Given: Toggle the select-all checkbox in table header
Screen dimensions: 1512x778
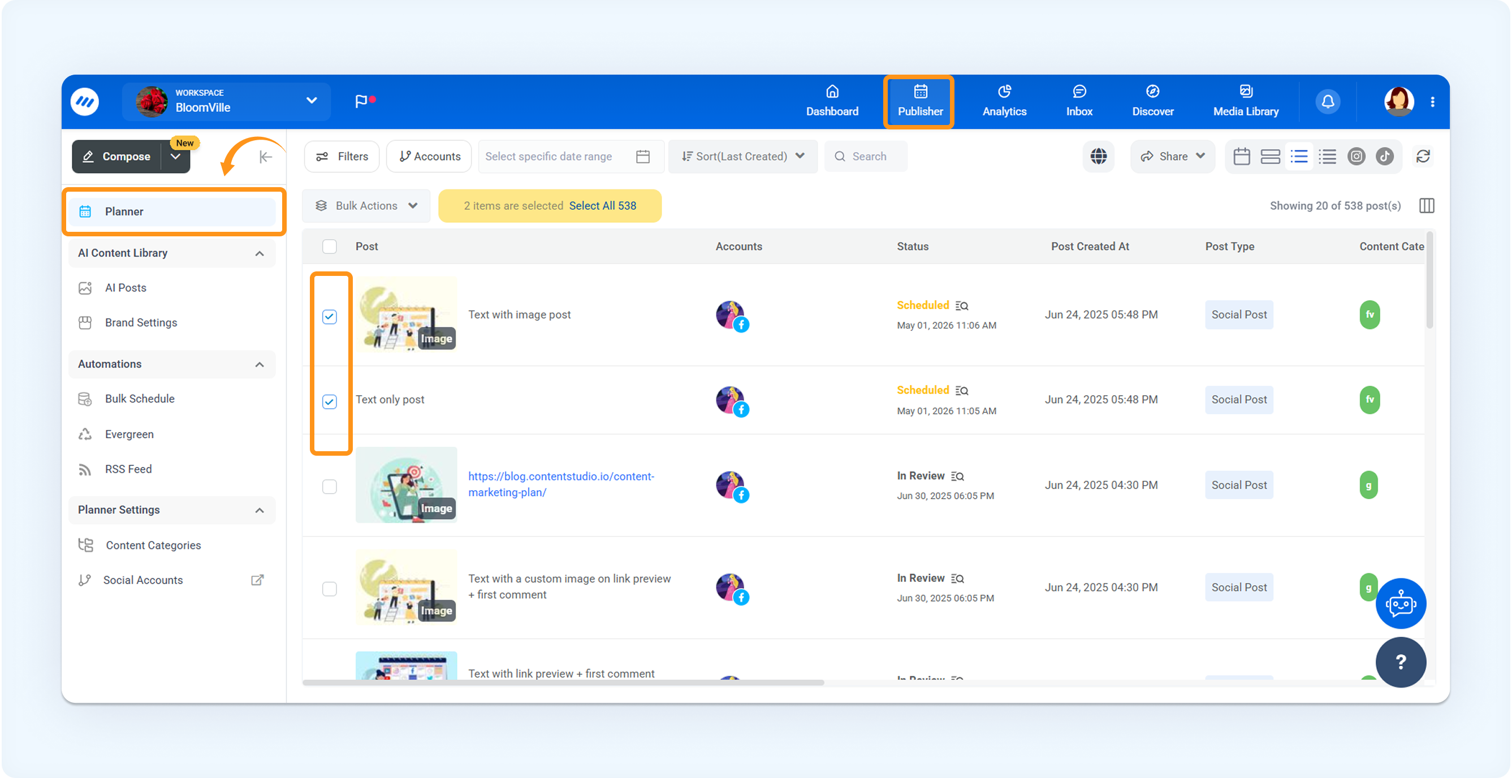Looking at the screenshot, I should pyautogui.click(x=329, y=247).
